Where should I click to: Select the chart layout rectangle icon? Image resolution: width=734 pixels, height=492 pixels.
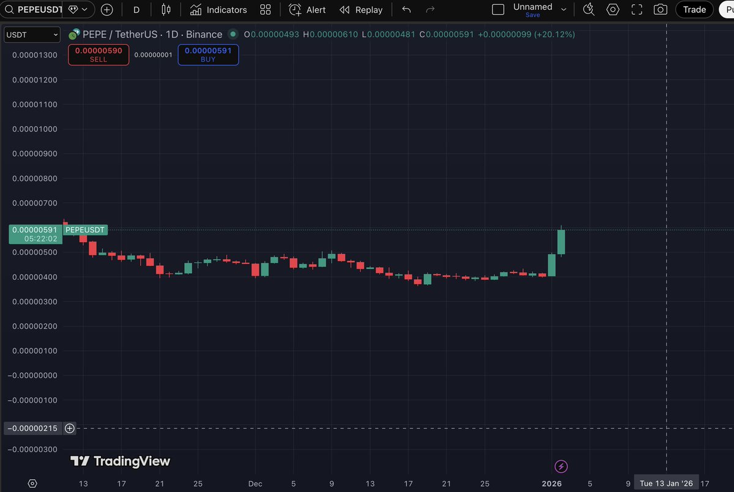pyautogui.click(x=498, y=10)
